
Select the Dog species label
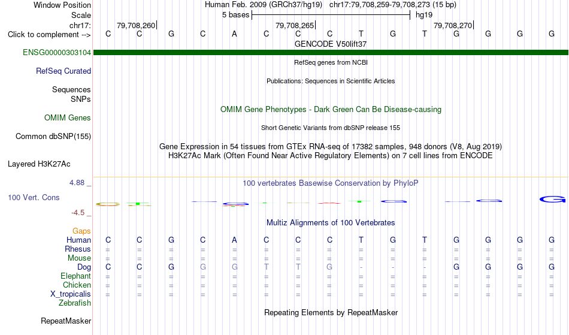[84, 267]
